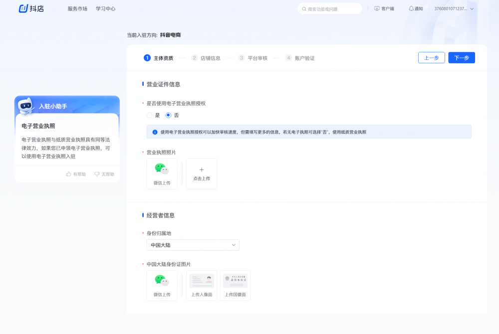Click 点击上传 plus box for license photo
Image resolution: width=499 pixels, height=334 pixels.
click(202, 173)
